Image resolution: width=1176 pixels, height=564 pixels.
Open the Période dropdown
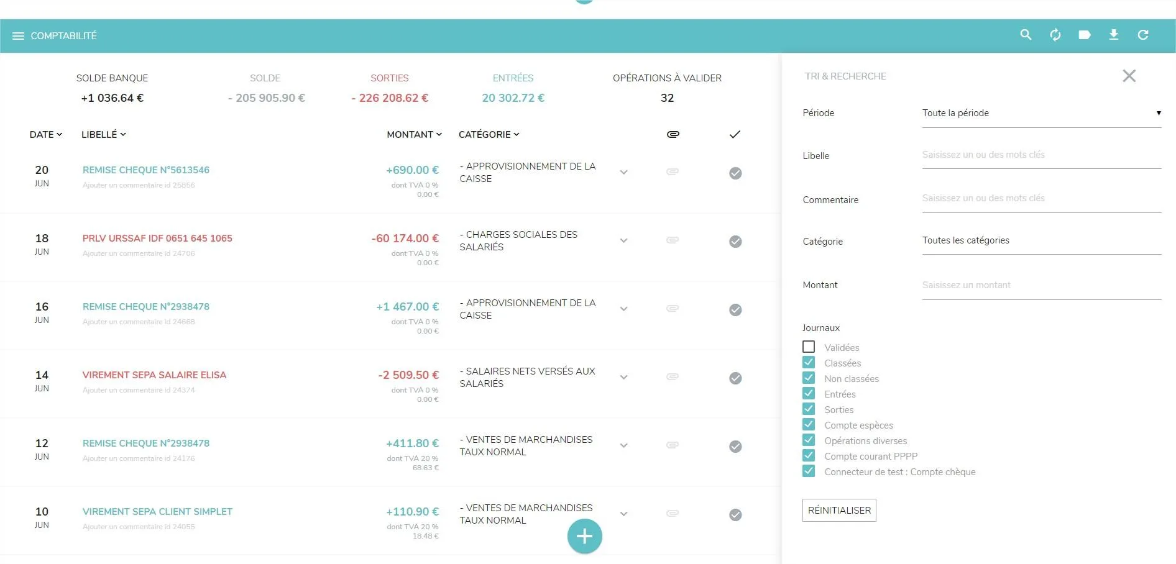click(x=1042, y=114)
